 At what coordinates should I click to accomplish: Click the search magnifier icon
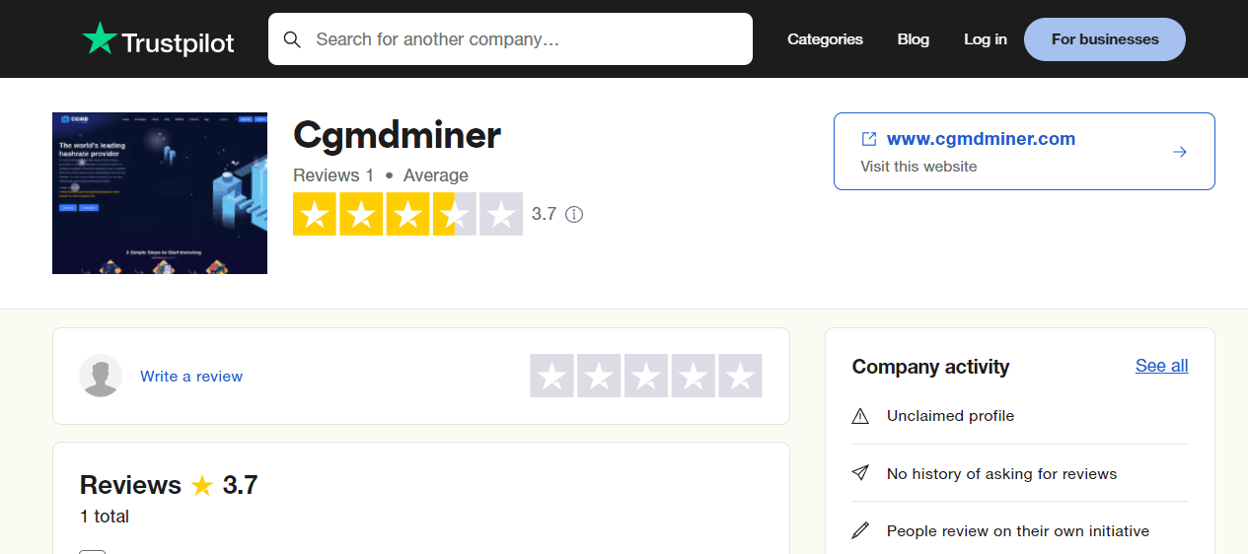coord(292,39)
